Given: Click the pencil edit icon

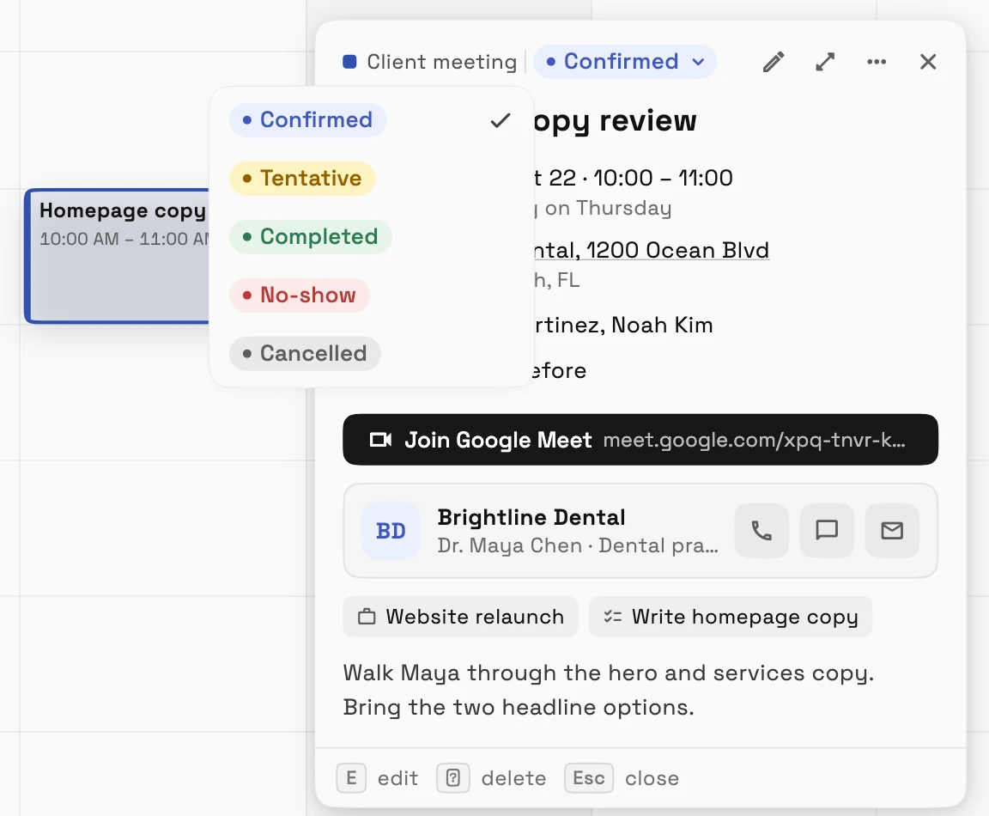Looking at the screenshot, I should [x=774, y=62].
